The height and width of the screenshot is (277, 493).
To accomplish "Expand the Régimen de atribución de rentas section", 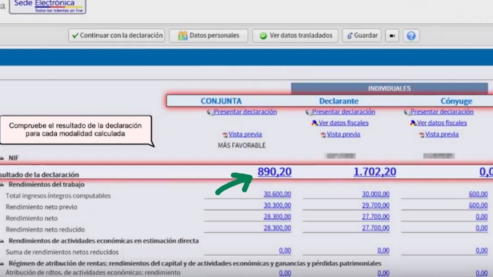I will pyautogui.click(x=3, y=264).
